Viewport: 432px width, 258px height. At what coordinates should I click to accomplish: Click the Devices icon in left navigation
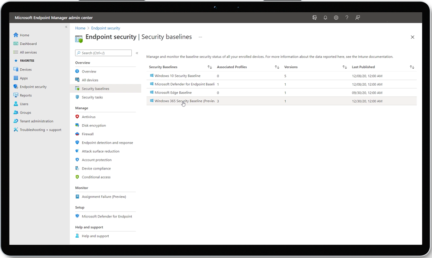[16, 70]
